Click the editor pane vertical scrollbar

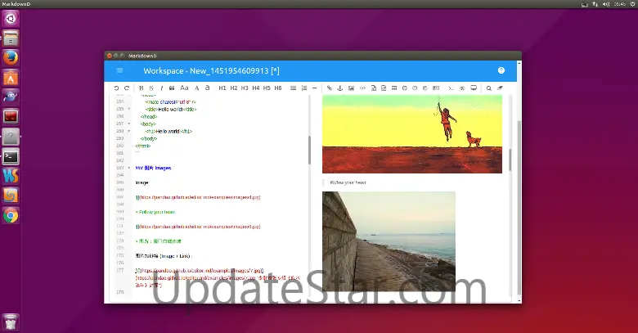coord(309,150)
